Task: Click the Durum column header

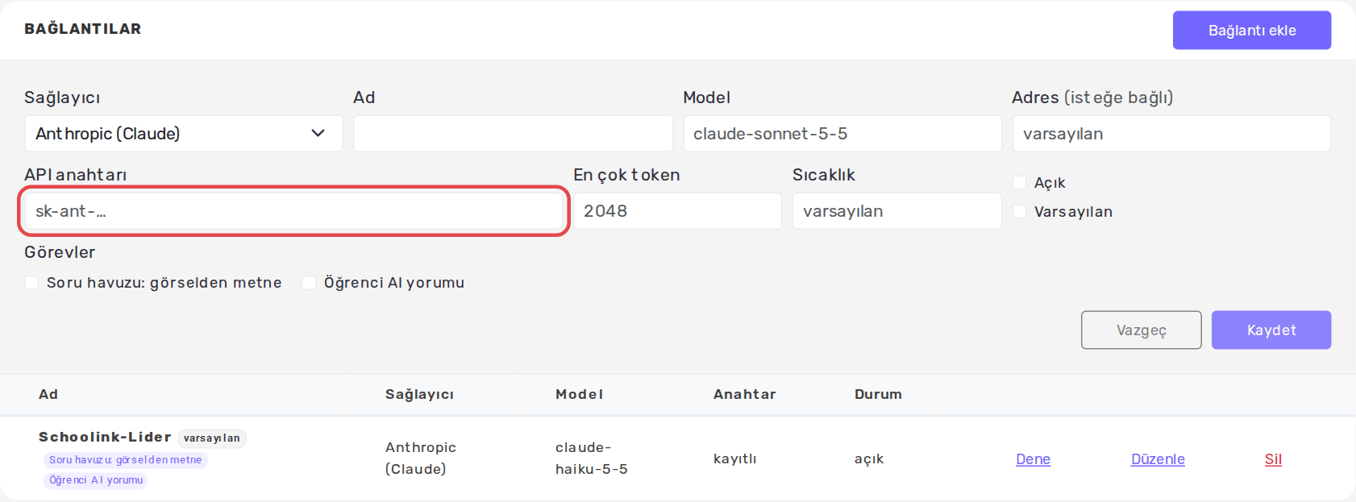Action: (878, 394)
